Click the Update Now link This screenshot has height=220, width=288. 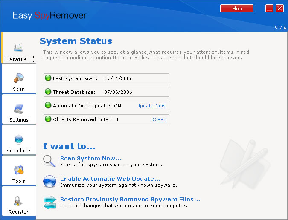151,106
